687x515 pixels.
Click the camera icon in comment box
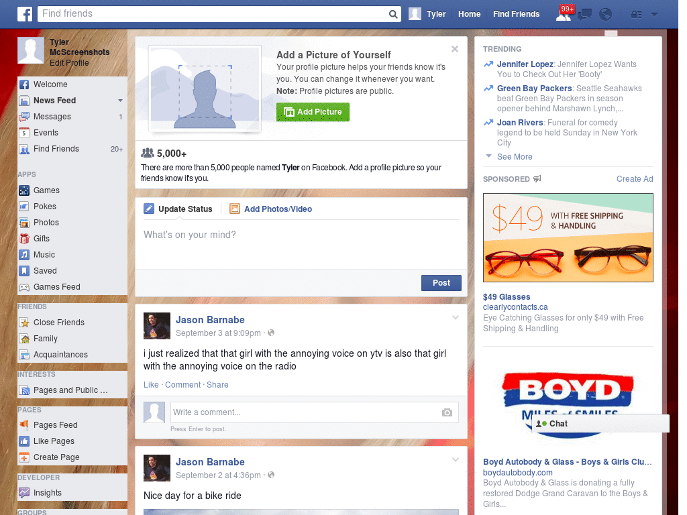[x=447, y=412]
